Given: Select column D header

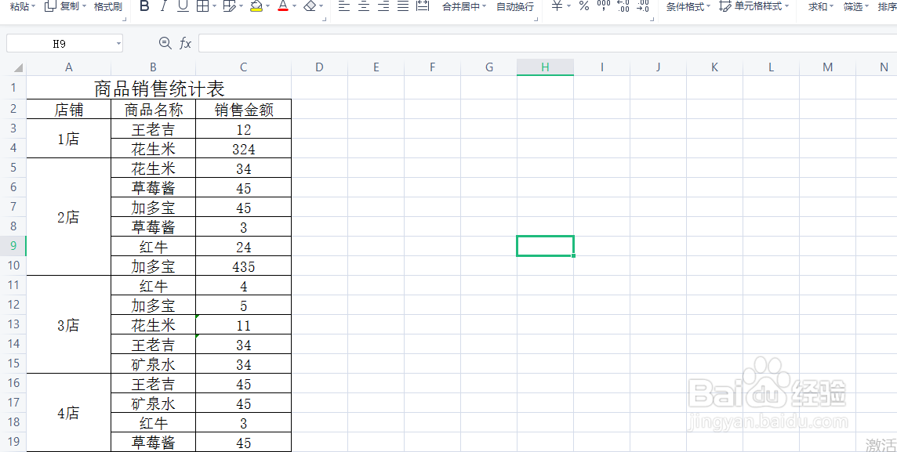Looking at the screenshot, I should pos(319,67).
